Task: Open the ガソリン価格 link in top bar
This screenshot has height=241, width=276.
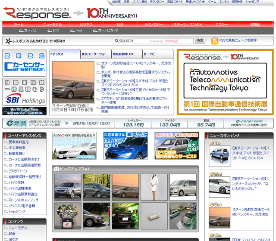Action: tap(139, 2)
